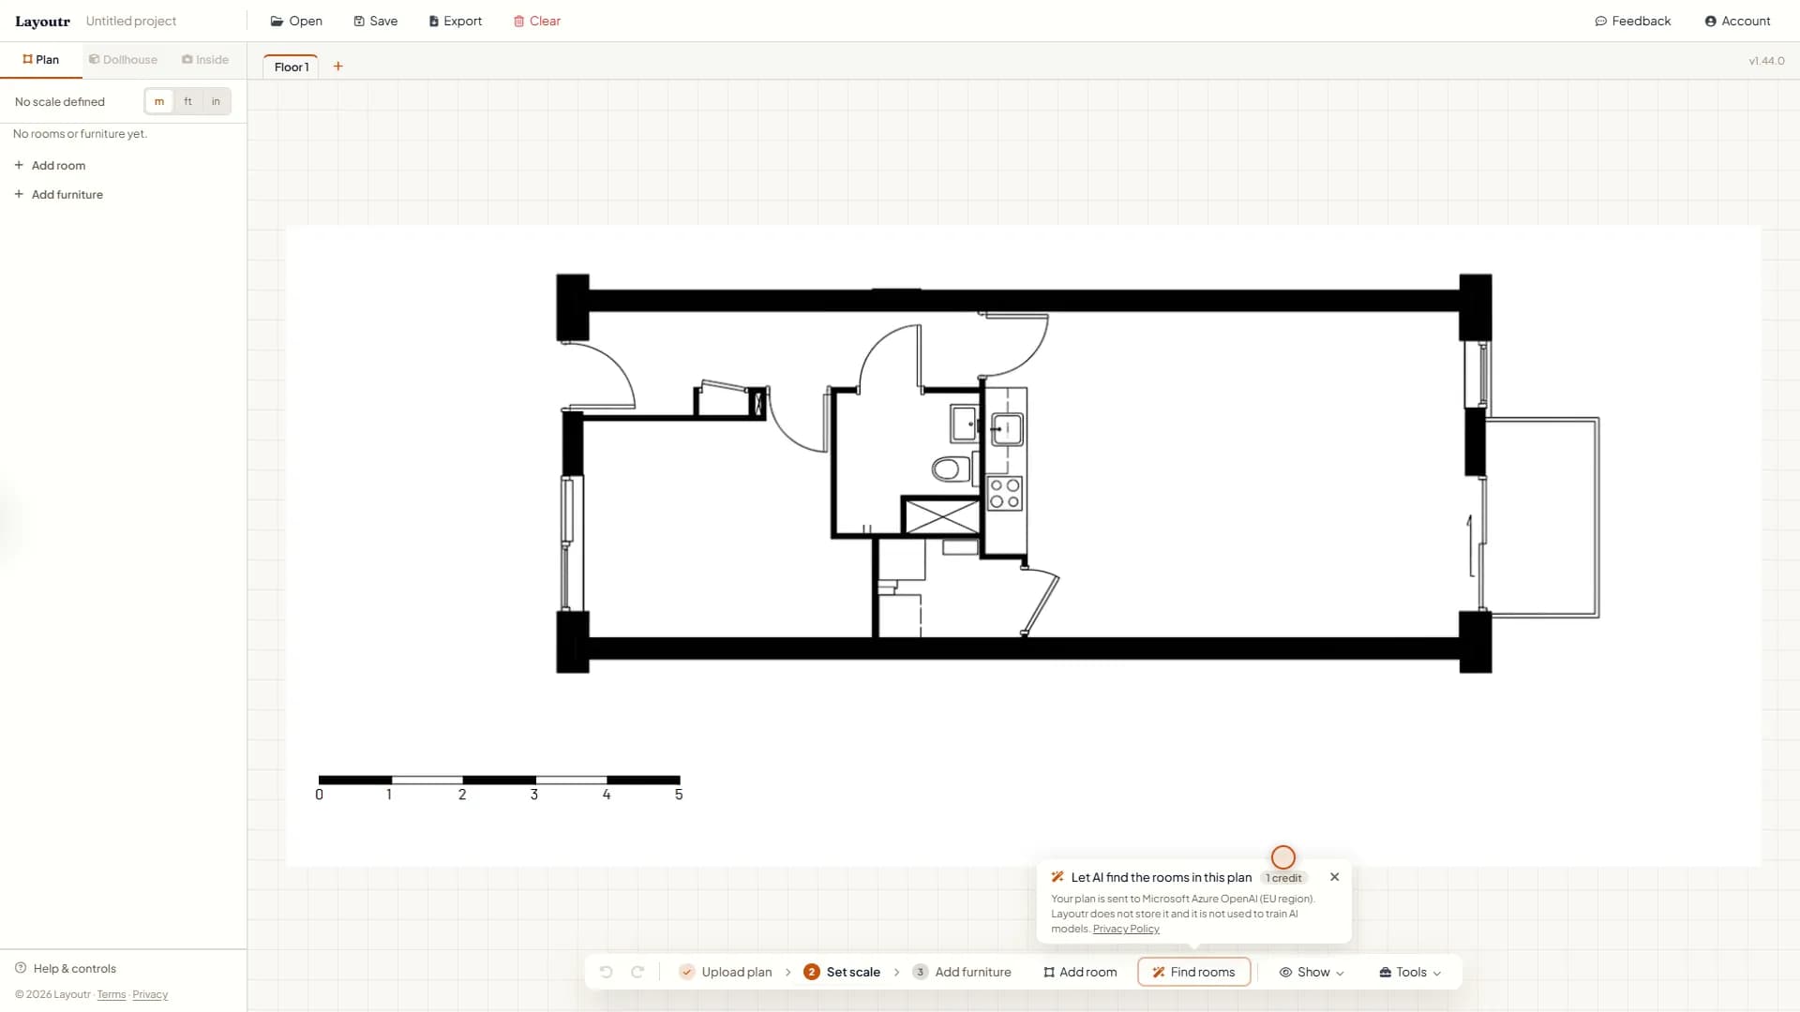The image size is (1800, 1012).
Task: Open the Account menu item
Action: pyautogui.click(x=1737, y=21)
